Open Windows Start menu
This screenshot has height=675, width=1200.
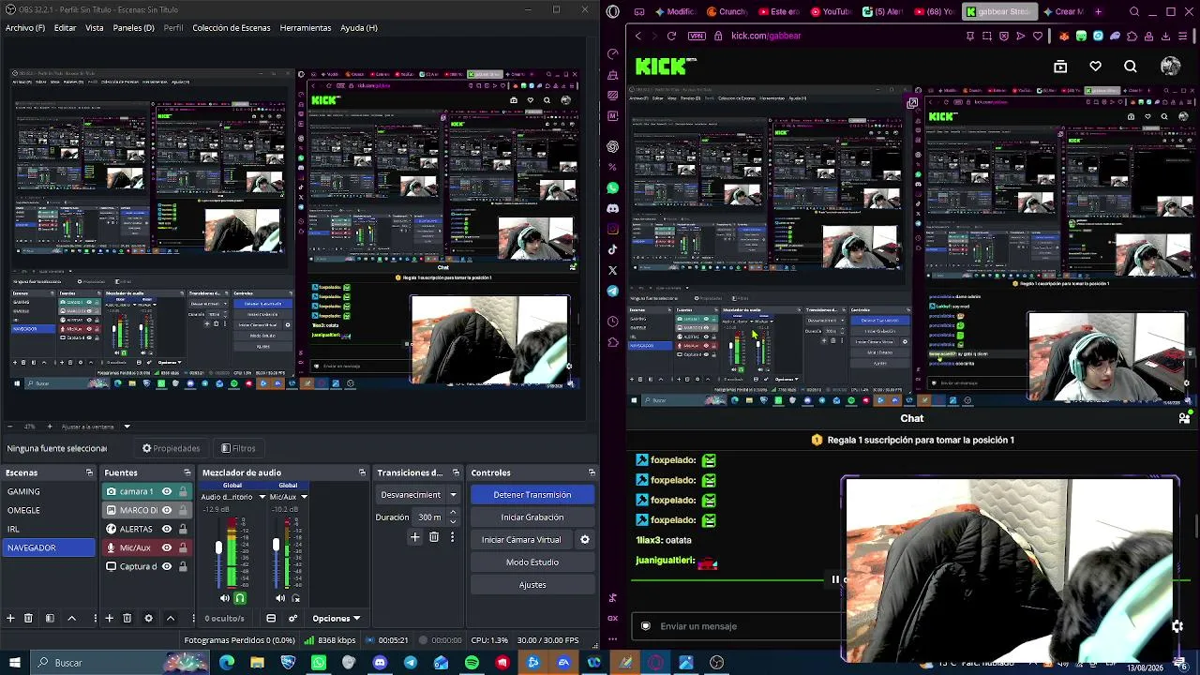16,663
